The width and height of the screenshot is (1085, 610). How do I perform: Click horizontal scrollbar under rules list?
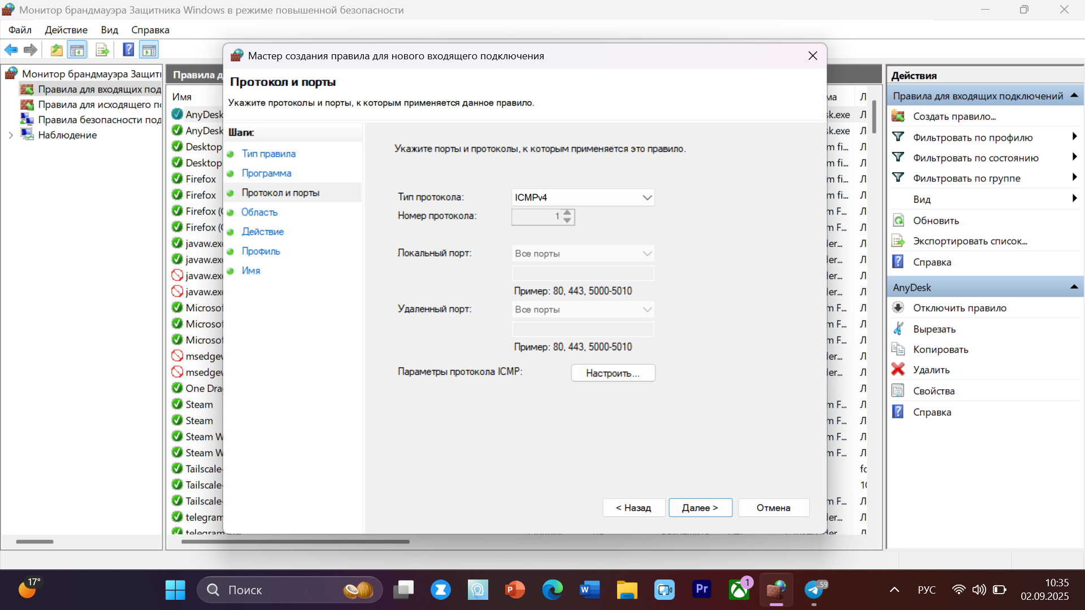295,542
